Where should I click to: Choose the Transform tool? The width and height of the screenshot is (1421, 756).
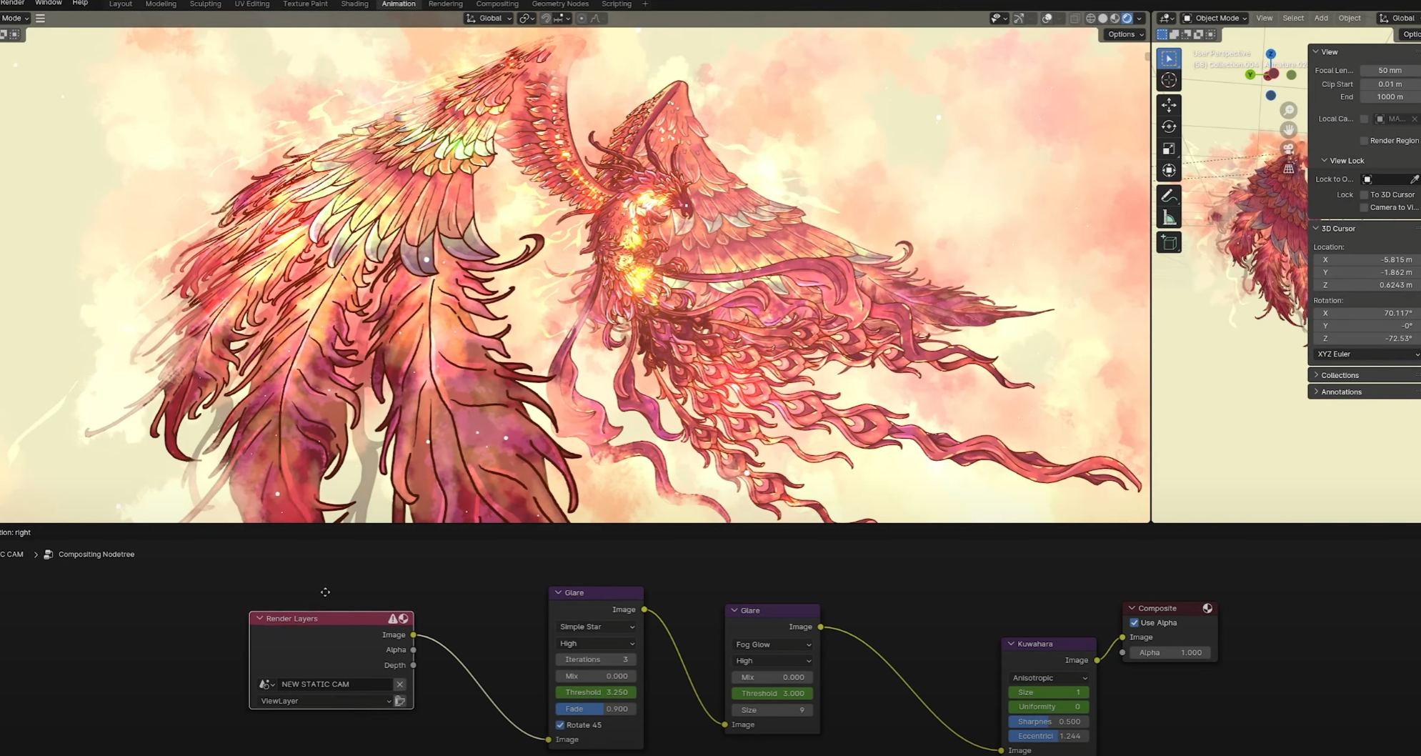pyautogui.click(x=1169, y=170)
